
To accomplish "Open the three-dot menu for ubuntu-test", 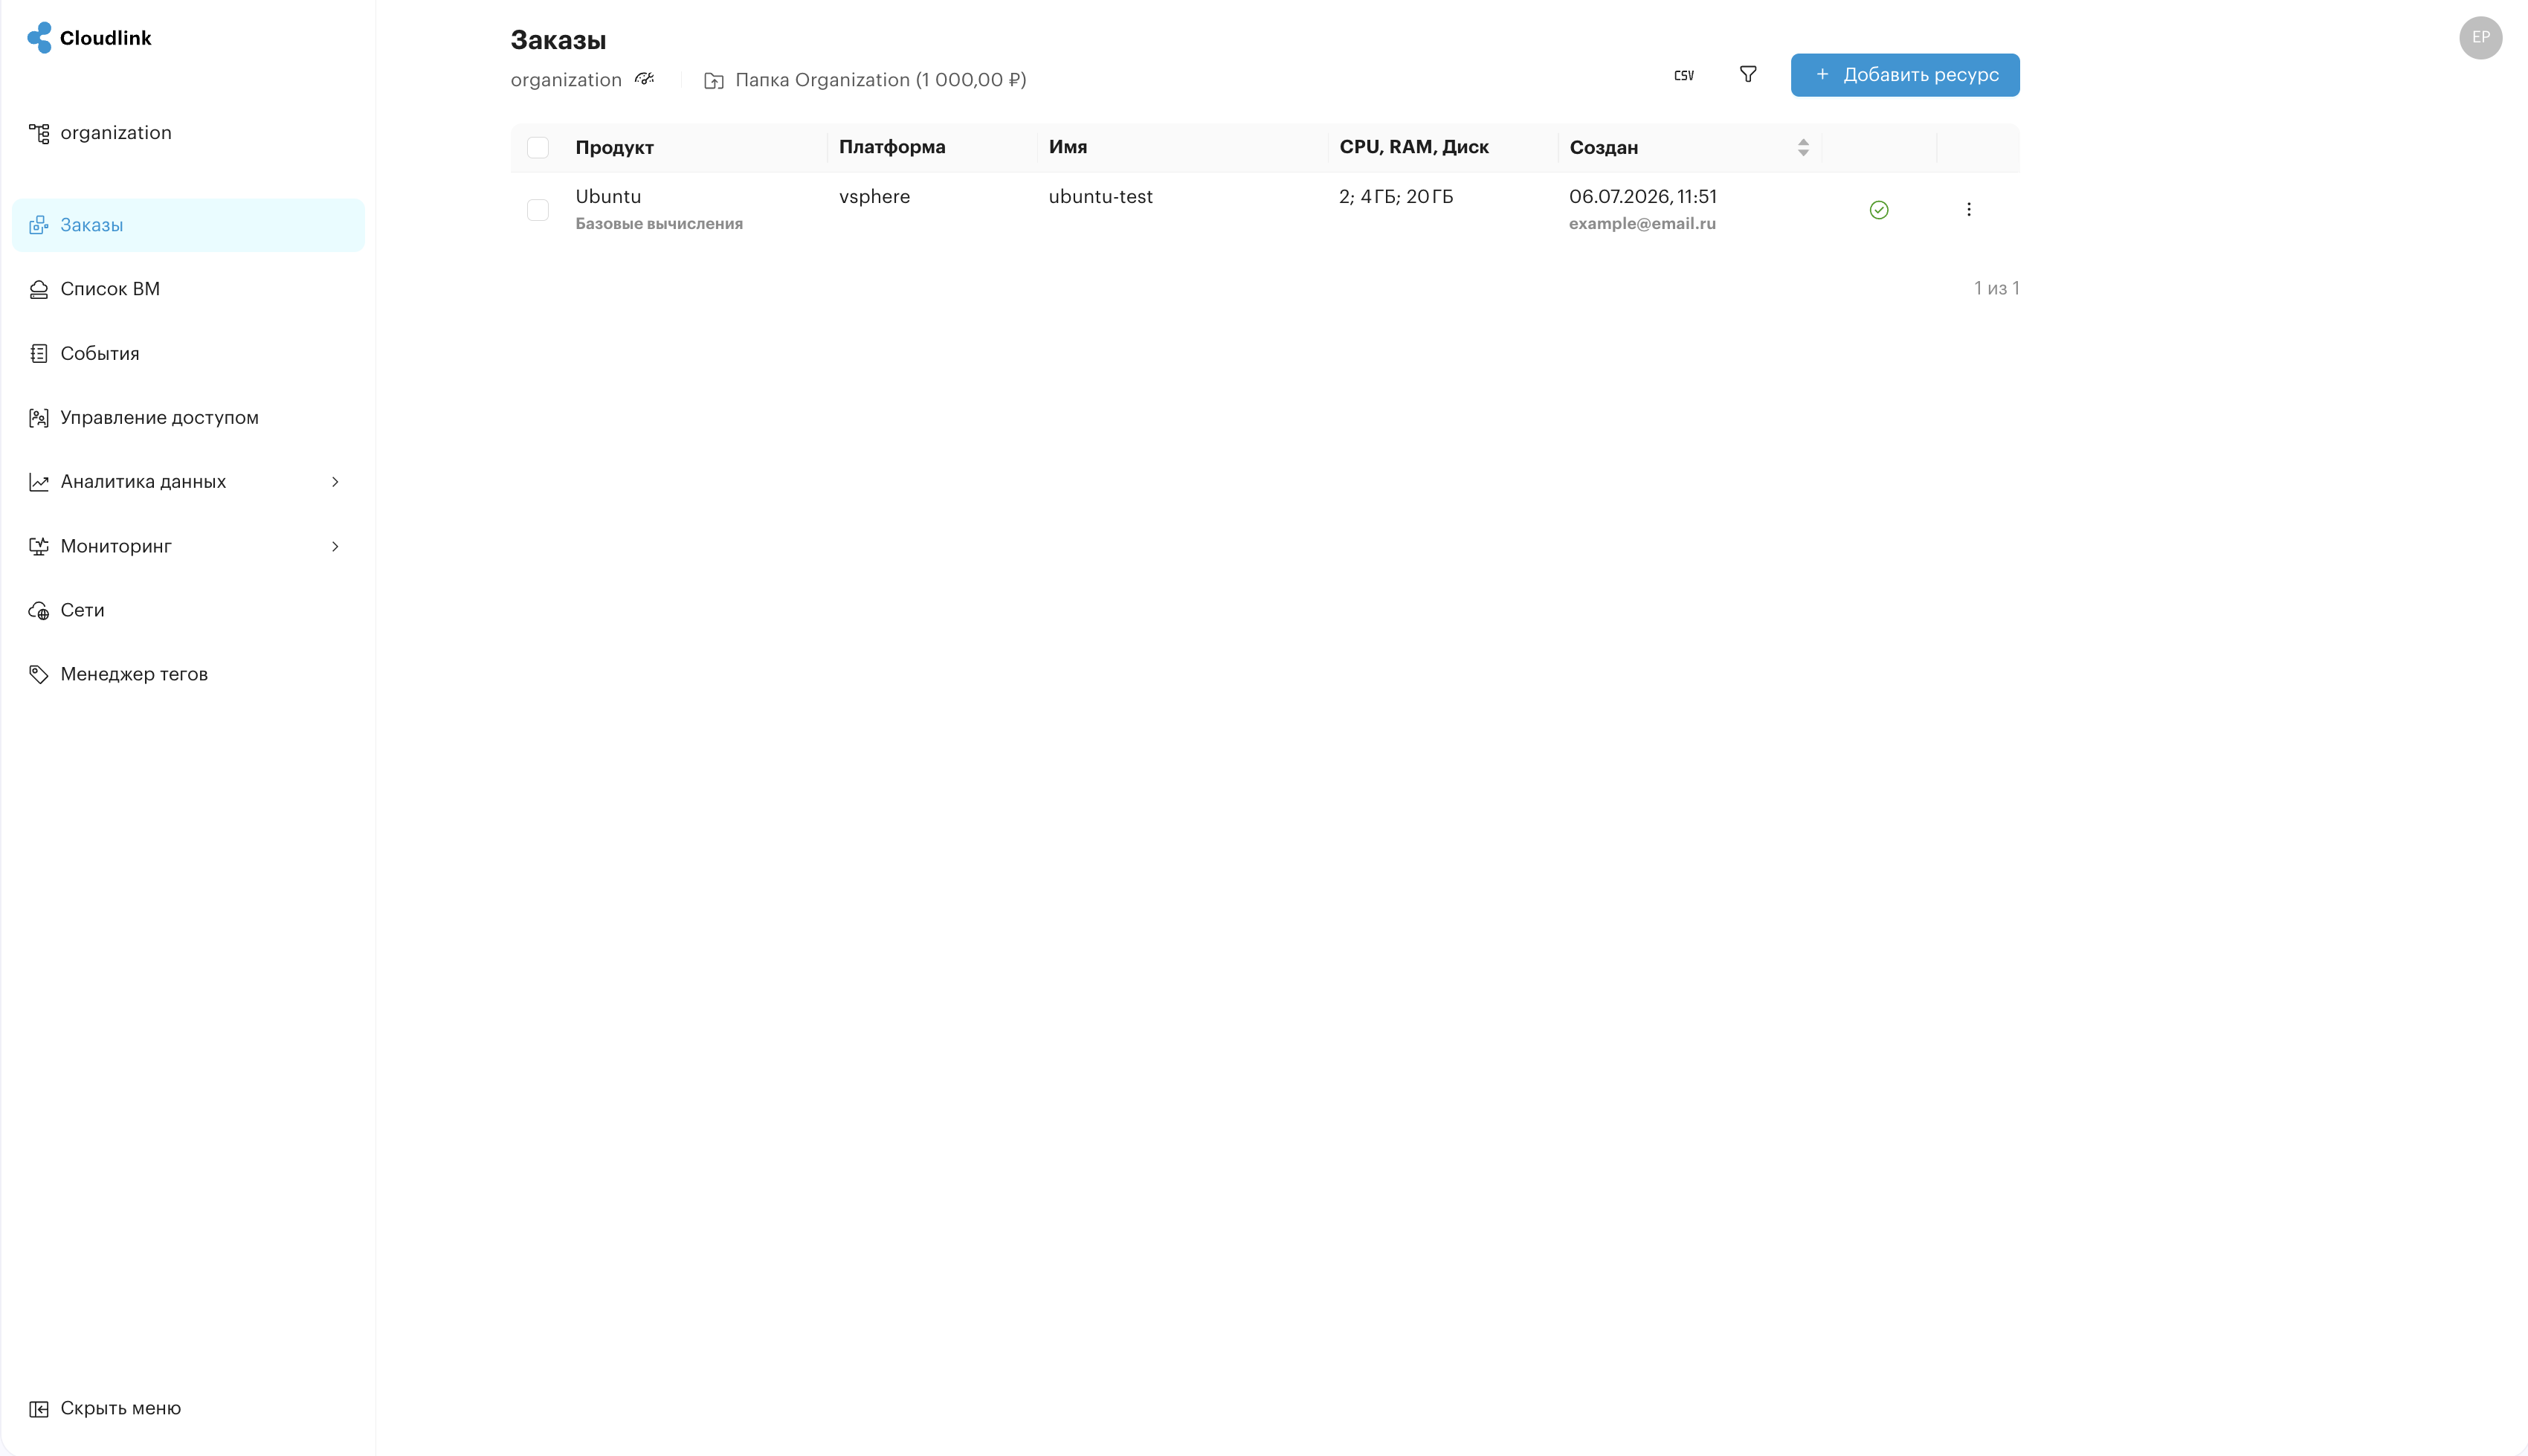I will pos(1968,209).
